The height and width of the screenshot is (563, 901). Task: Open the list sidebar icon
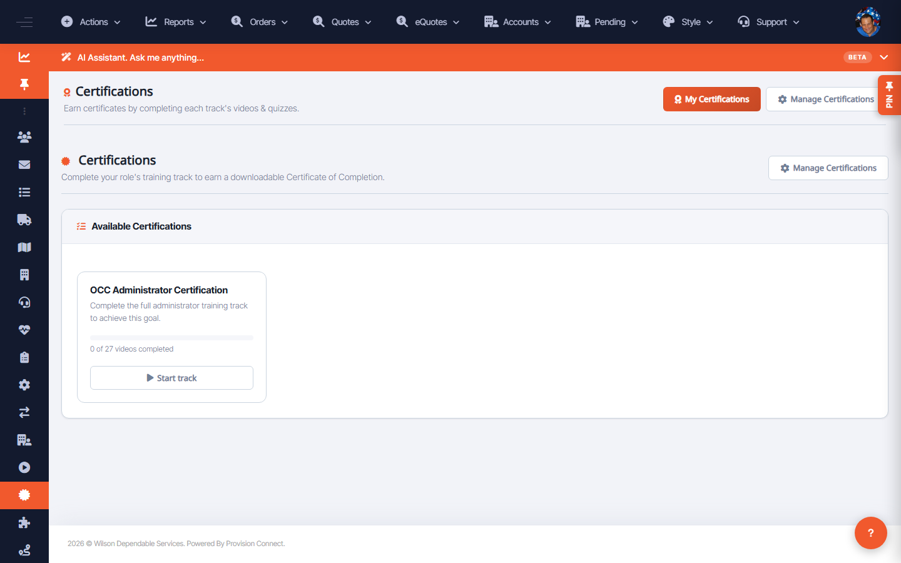click(24, 192)
